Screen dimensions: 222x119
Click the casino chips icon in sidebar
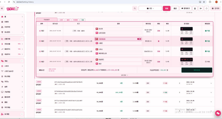pos(2,82)
